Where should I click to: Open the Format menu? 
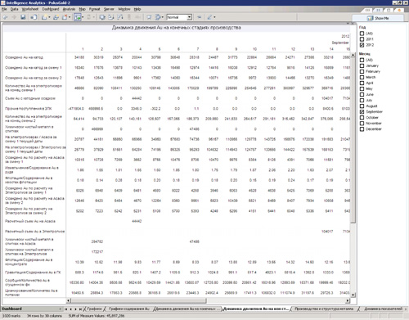(95, 9)
